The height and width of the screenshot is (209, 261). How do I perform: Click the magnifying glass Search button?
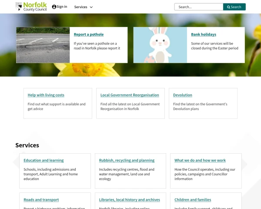click(x=234, y=7)
